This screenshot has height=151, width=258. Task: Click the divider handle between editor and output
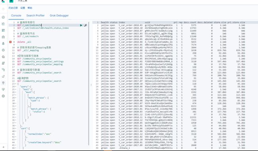click(x=91, y=85)
